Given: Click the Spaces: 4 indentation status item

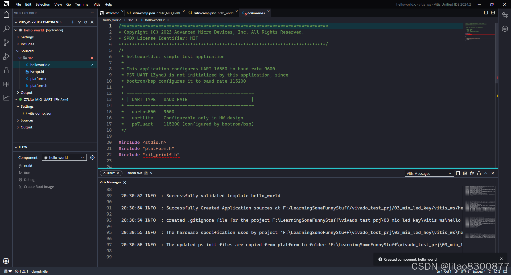Looking at the screenshot, I should pos(479,272).
